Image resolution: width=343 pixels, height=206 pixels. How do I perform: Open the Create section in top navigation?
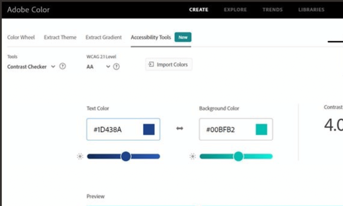[199, 10]
